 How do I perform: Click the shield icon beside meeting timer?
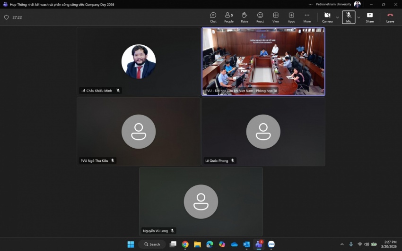pyautogui.click(x=6, y=17)
